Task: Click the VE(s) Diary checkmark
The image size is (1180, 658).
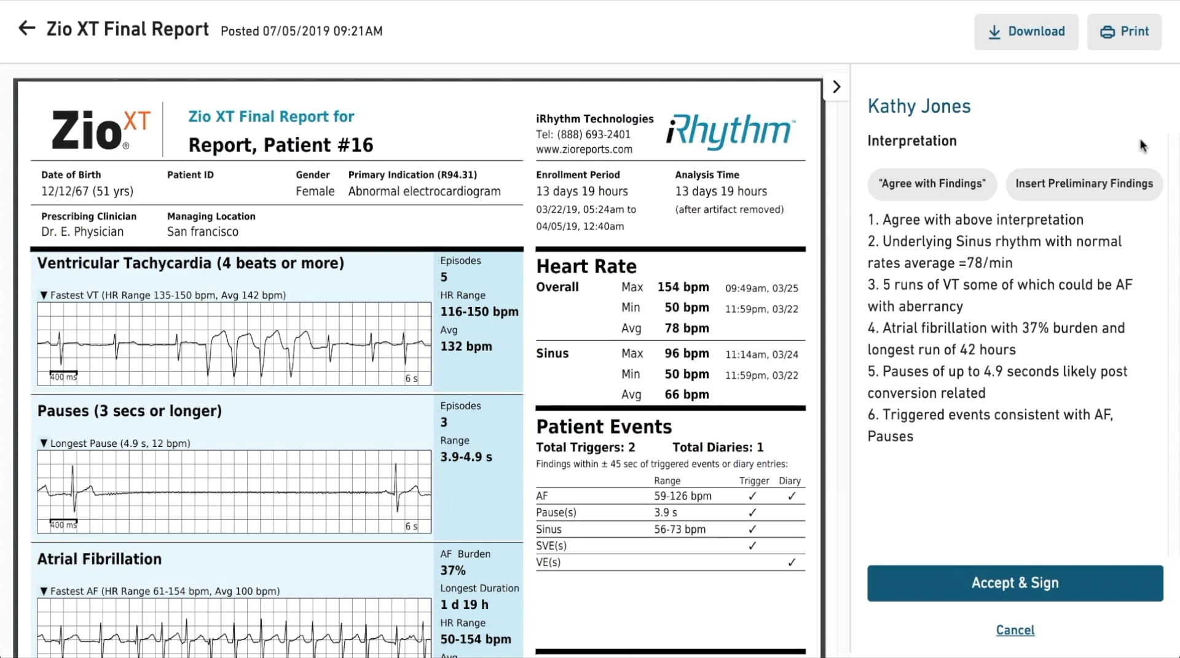Action: pos(792,562)
